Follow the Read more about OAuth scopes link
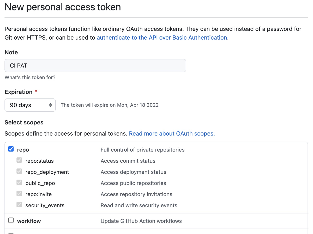This screenshot has width=313, height=234. [172, 134]
